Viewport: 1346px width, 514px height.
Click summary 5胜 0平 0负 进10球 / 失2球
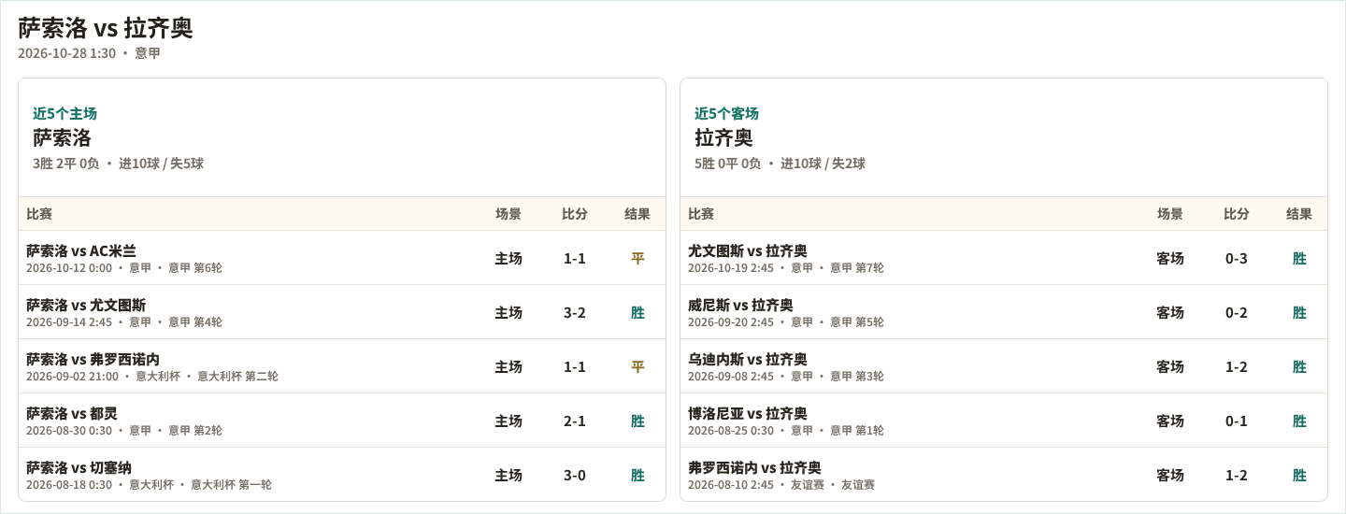coord(780,164)
